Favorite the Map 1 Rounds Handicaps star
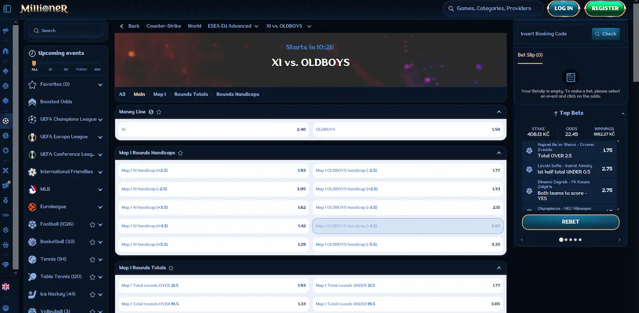639x313 pixels. [181, 153]
